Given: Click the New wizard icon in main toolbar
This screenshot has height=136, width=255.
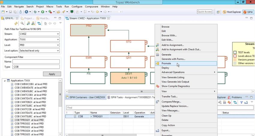Looking at the screenshot, I should point(3,12).
